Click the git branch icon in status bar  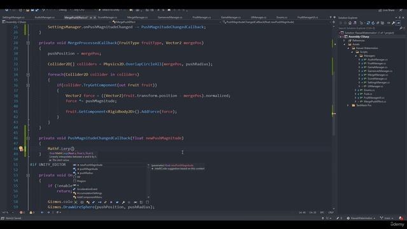pyautogui.click(x=382, y=218)
